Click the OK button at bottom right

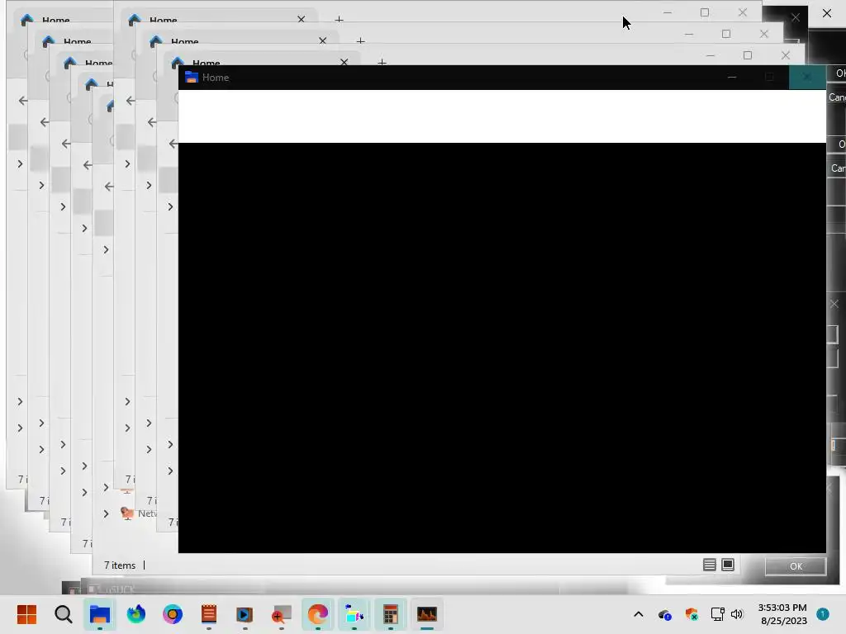(796, 566)
